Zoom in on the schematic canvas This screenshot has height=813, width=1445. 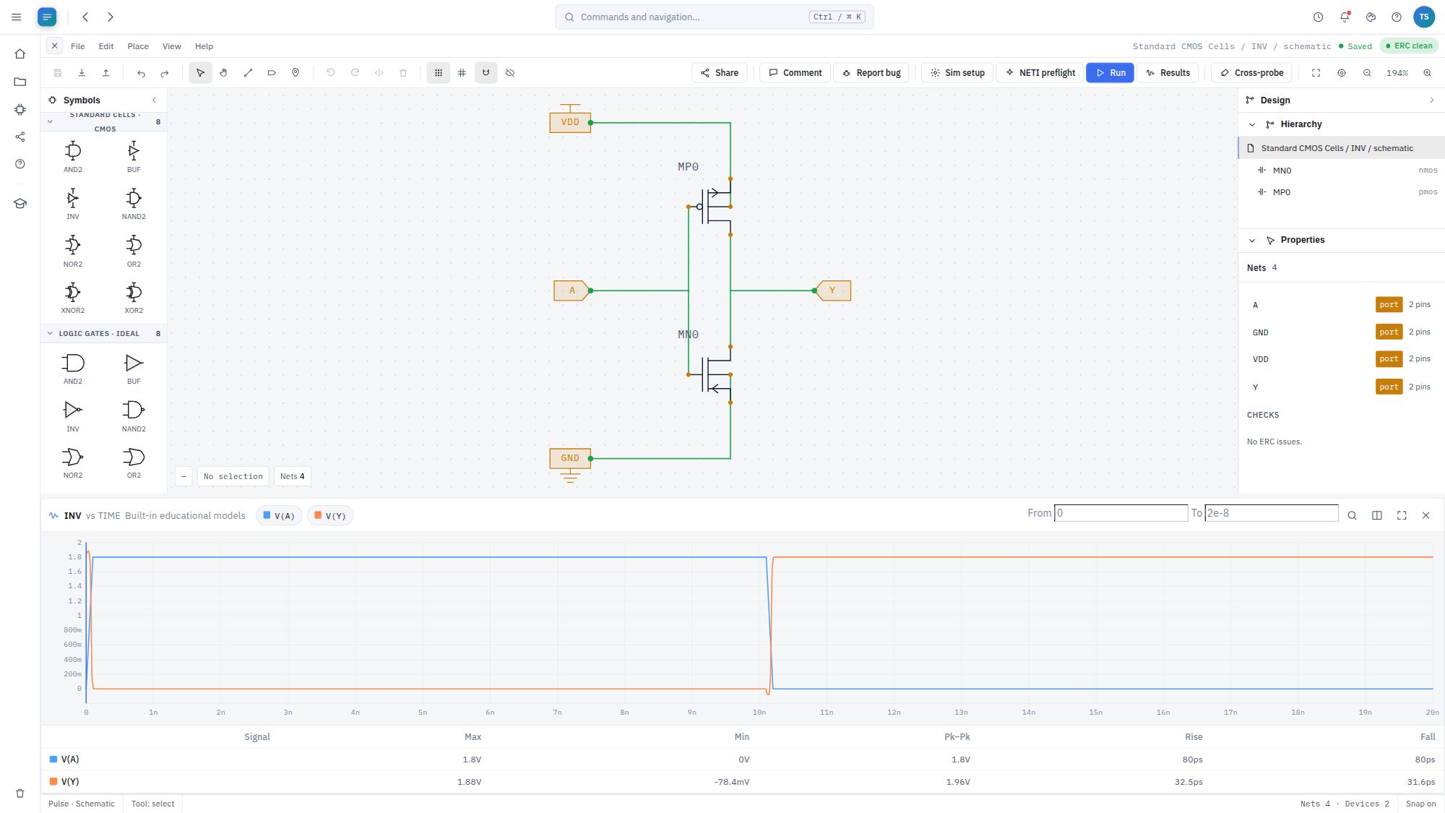coord(1427,73)
